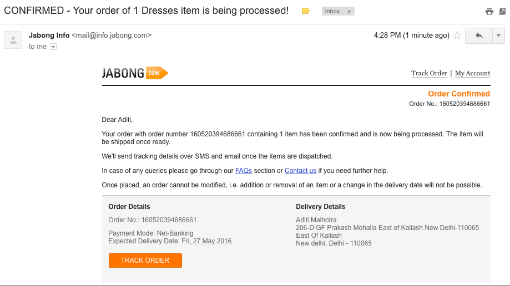Open email in new window icon
The width and height of the screenshot is (510, 286).
tap(501, 12)
